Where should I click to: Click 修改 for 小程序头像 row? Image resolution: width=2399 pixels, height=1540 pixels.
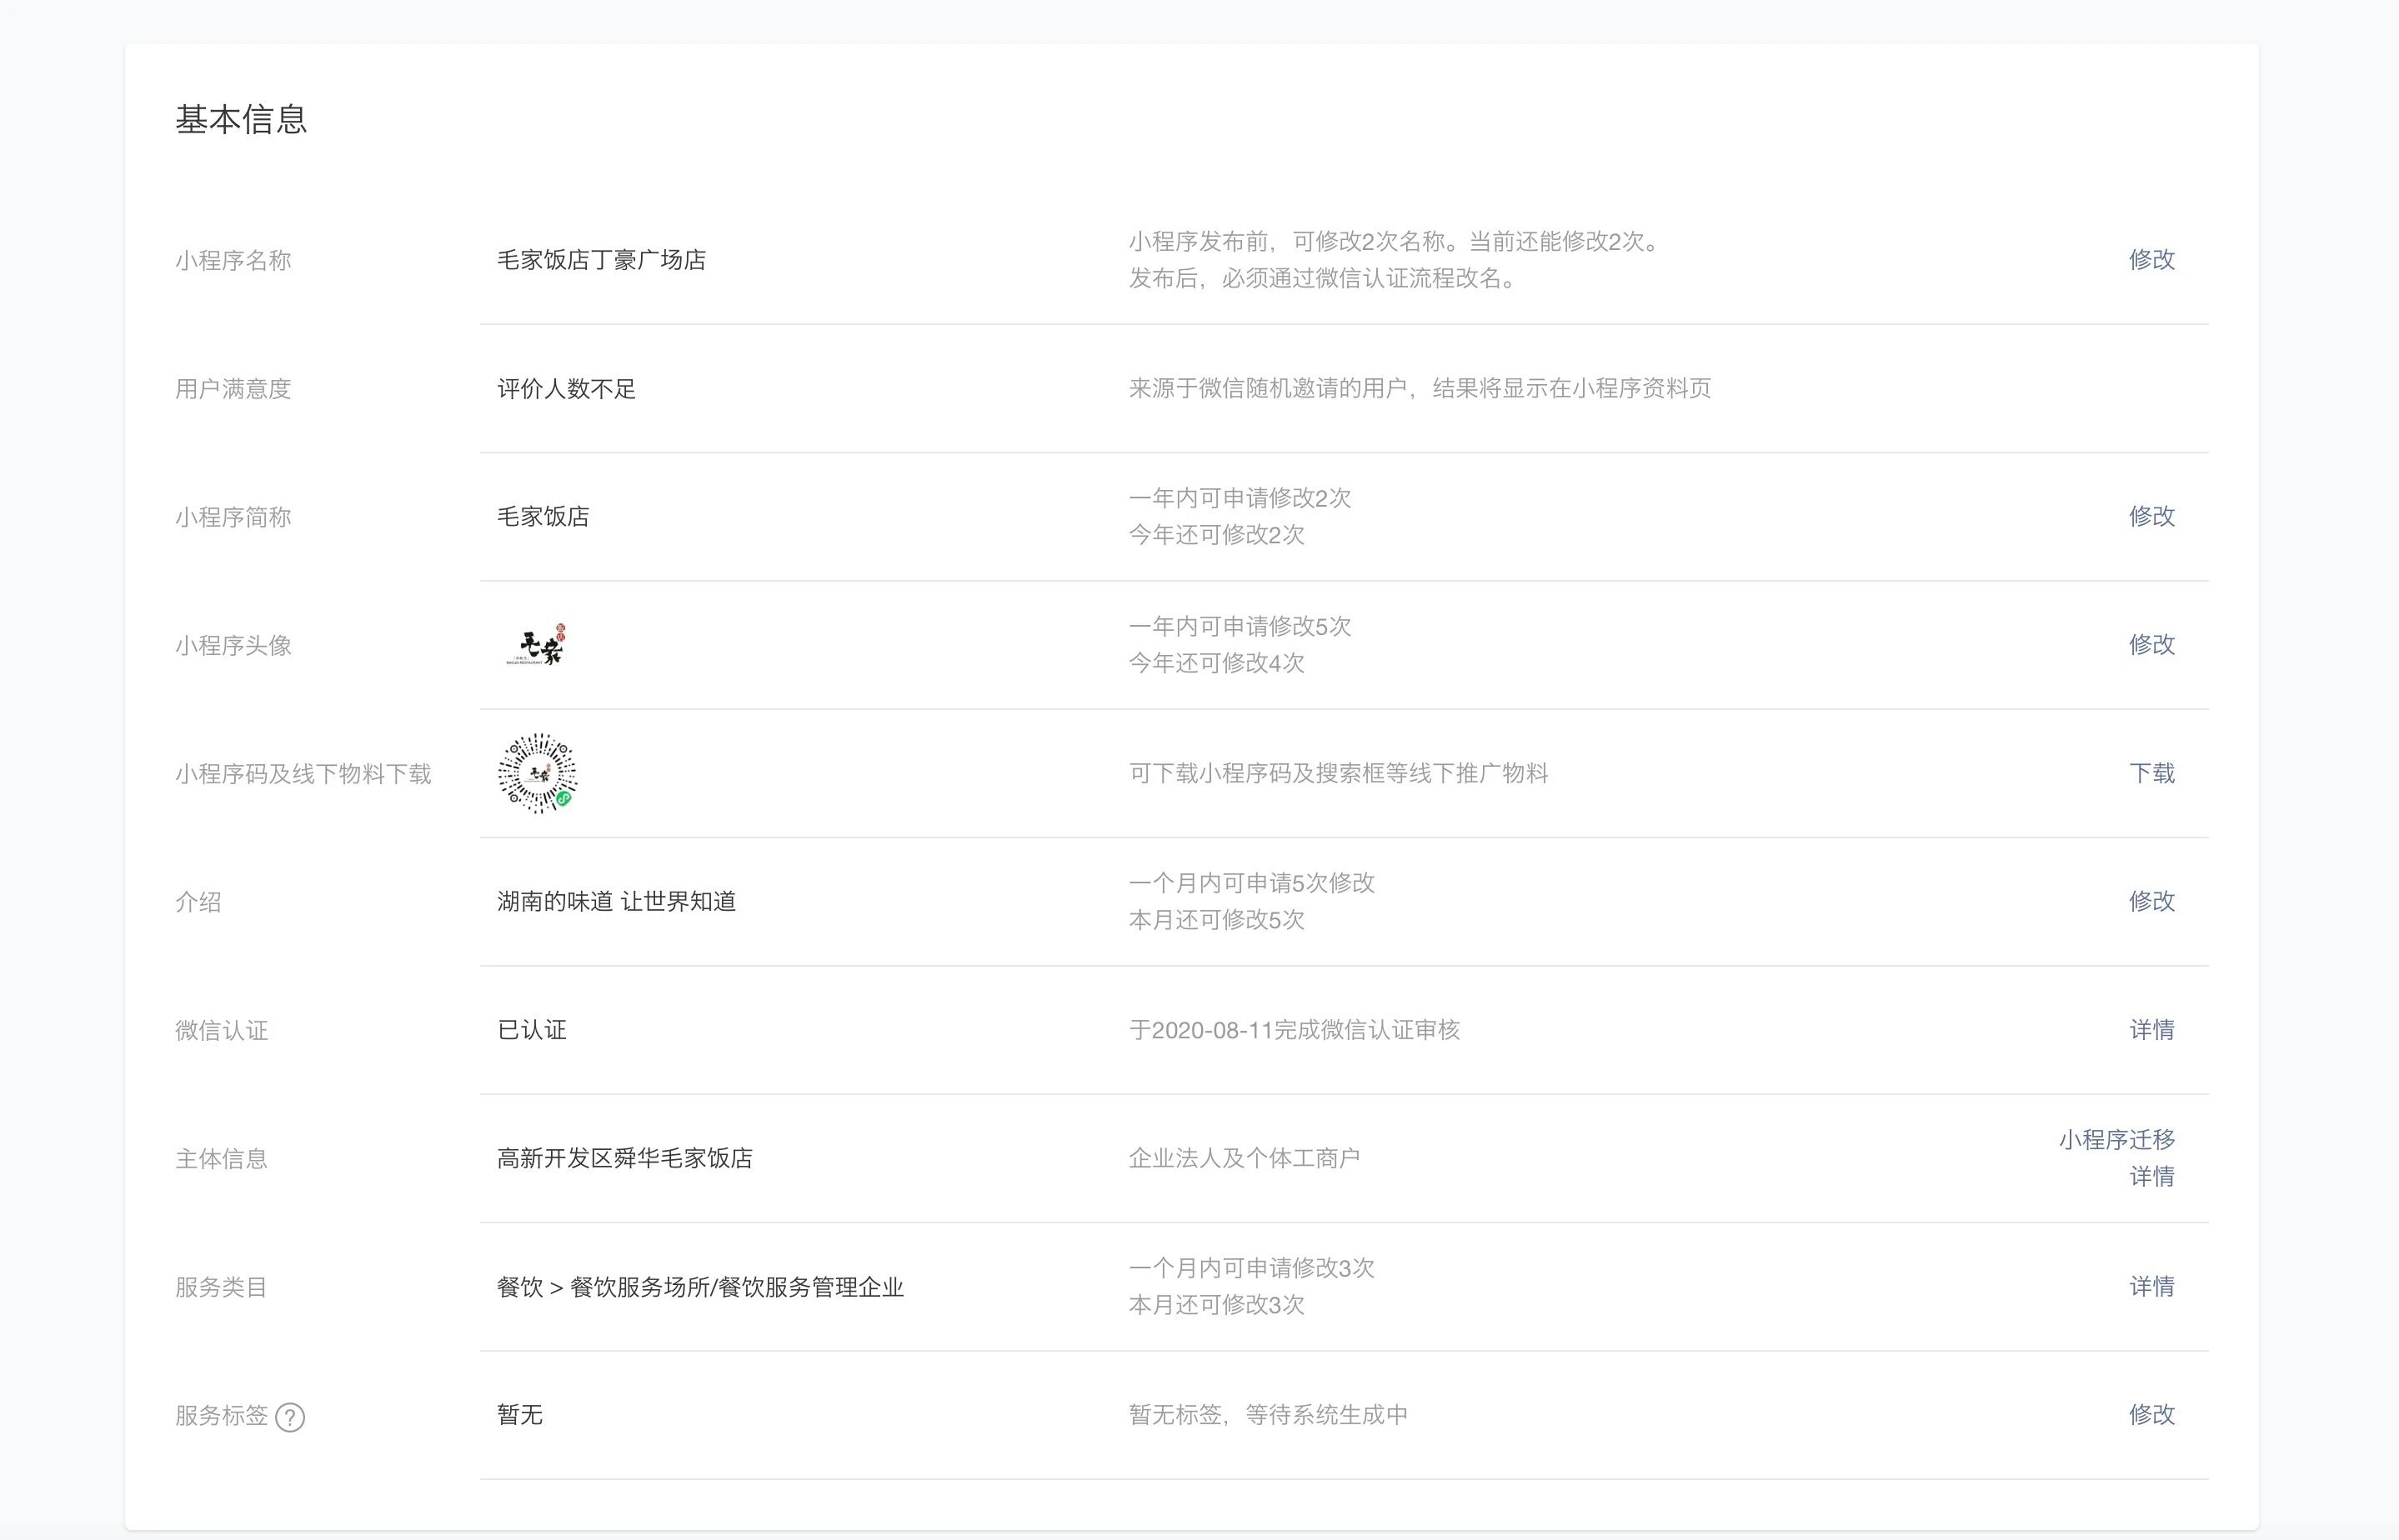[x=2151, y=645]
